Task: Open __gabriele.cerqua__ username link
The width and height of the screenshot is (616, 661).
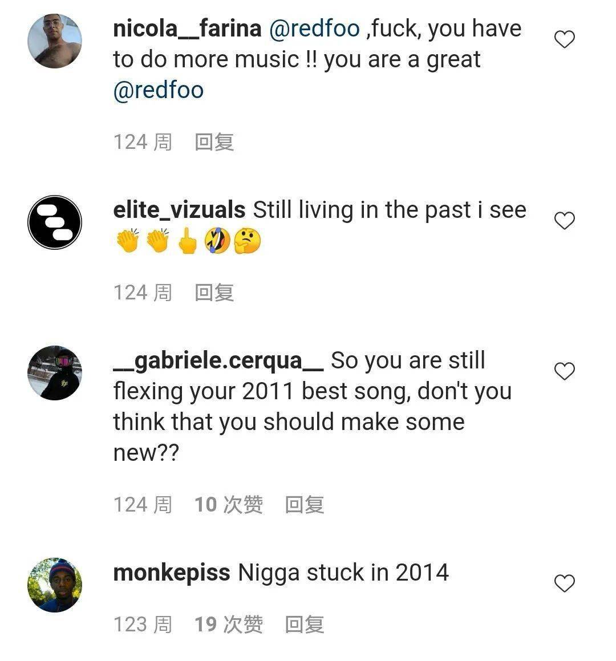Action: [218, 361]
